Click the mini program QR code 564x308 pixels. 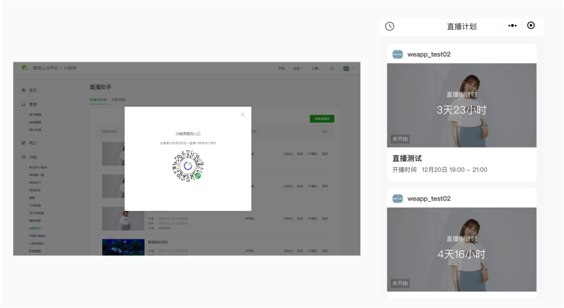coord(188,165)
